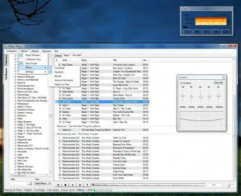This screenshot has width=241, height=196.
Task: Click the playlist Filter field near volume
Action: (x=214, y=185)
